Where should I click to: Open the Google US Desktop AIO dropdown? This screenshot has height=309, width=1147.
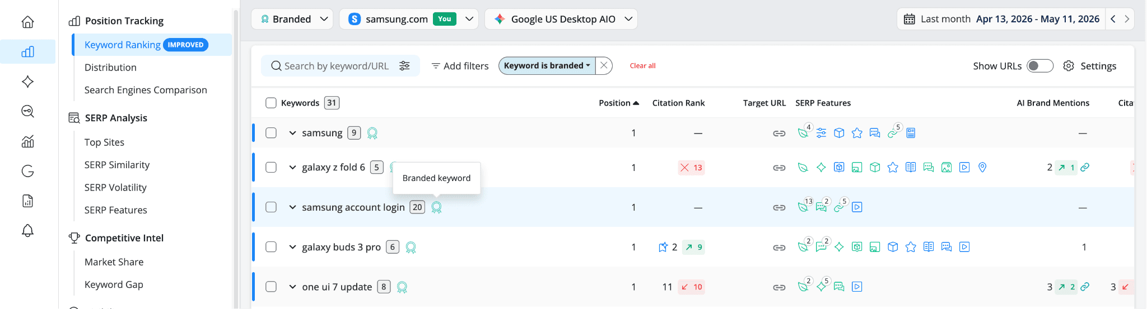561,19
